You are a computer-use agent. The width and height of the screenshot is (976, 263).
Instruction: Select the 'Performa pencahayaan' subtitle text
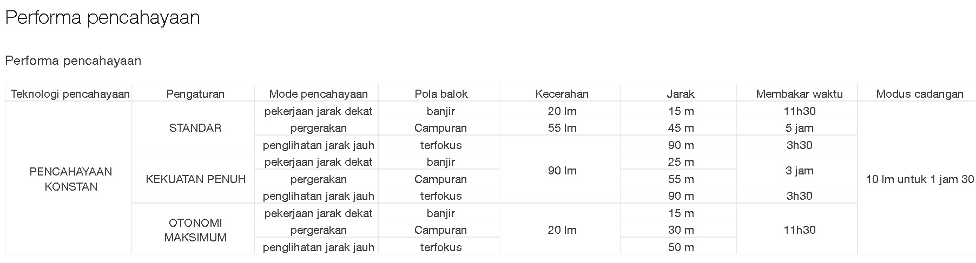tap(73, 60)
